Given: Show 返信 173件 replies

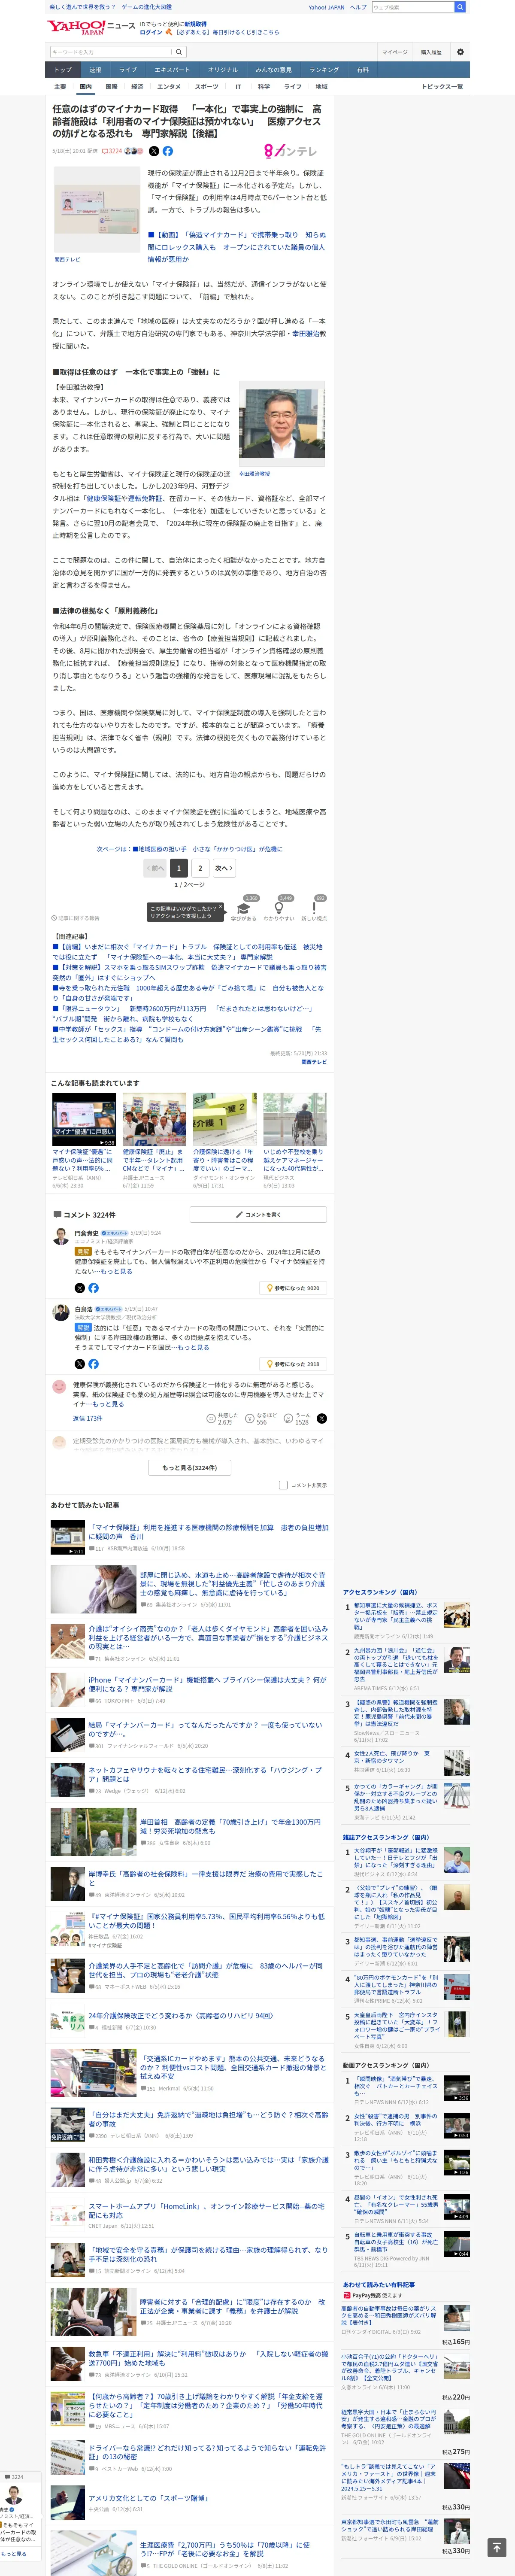Looking at the screenshot, I should pyautogui.click(x=87, y=1418).
